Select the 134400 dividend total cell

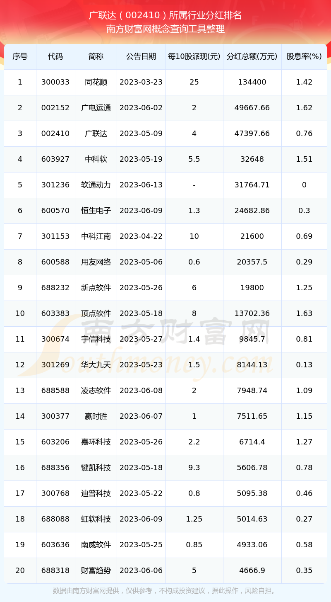pos(252,82)
